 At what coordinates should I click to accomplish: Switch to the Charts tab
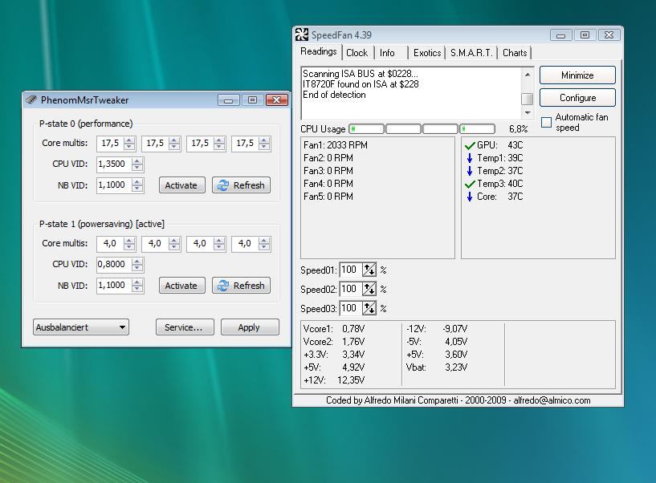pyautogui.click(x=515, y=53)
